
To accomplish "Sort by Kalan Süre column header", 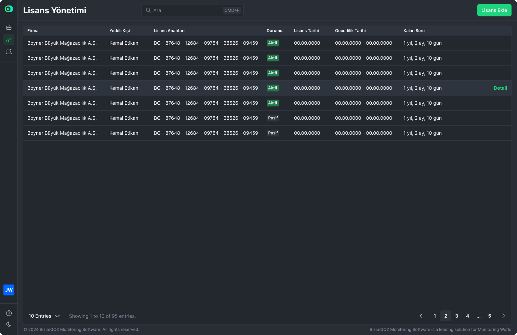I will click(414, 31).
